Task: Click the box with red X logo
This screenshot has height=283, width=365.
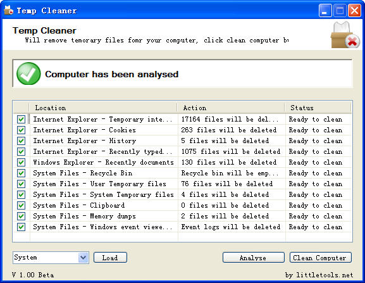Action: coord(345,35)
